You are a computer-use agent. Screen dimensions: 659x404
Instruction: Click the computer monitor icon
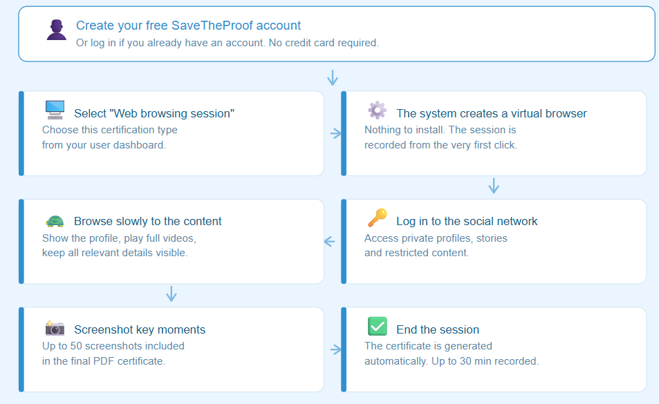(x=55, y=110)
